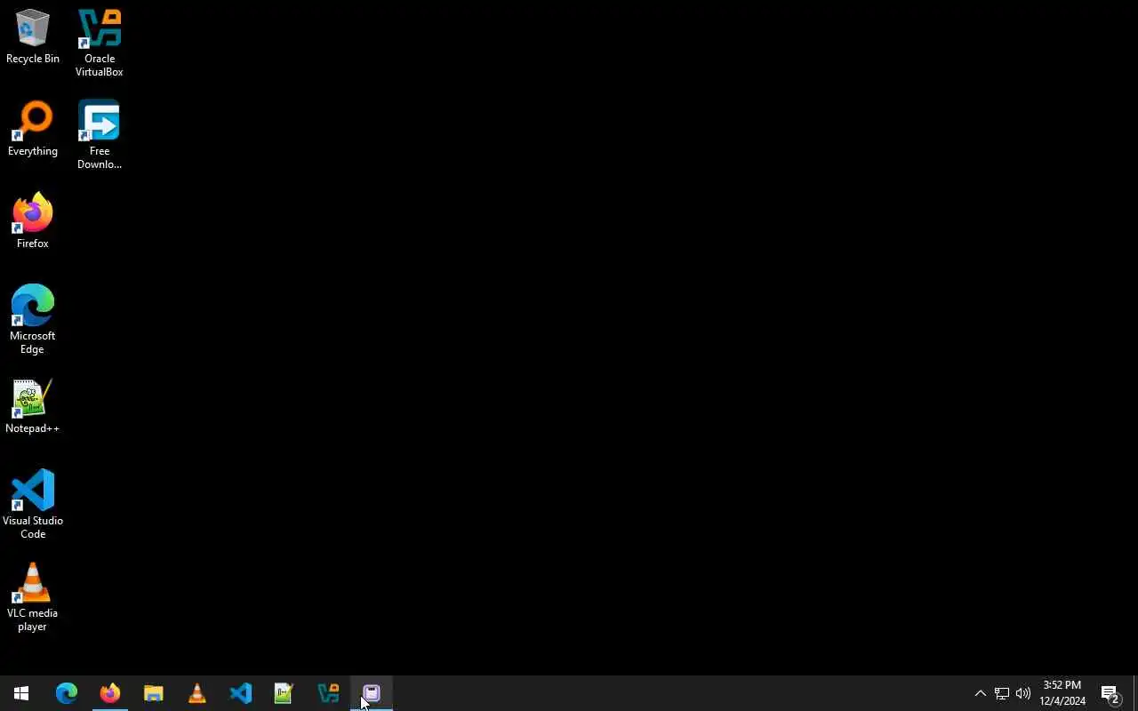Launch Microsoft Edge from the taskbar
The height and width of the screenshot is (711, 1138).
pyautogui.click(x=67, y=693)
